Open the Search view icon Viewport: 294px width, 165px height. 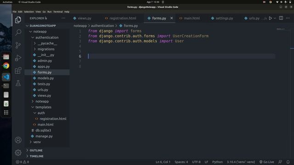tap(18, 33)
